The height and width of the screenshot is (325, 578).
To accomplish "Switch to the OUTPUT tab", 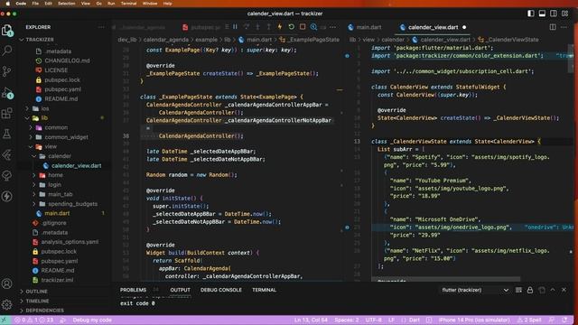I will (181, 290).
